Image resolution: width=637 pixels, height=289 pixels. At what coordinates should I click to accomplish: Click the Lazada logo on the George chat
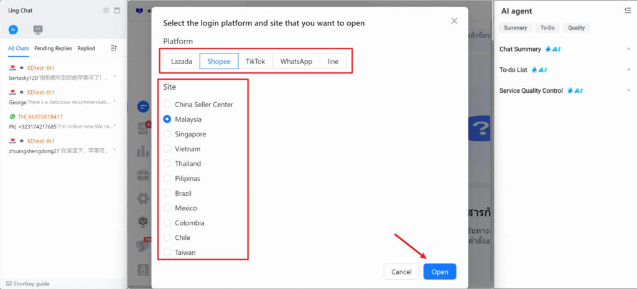click(x=12, y=92)
